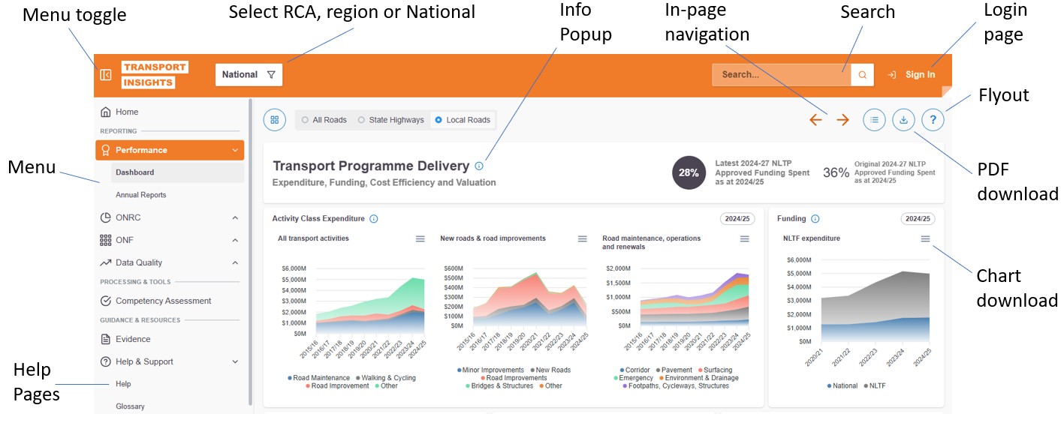Open the Road maintenance, operations and renewals chart menu

tap(745, 238)
